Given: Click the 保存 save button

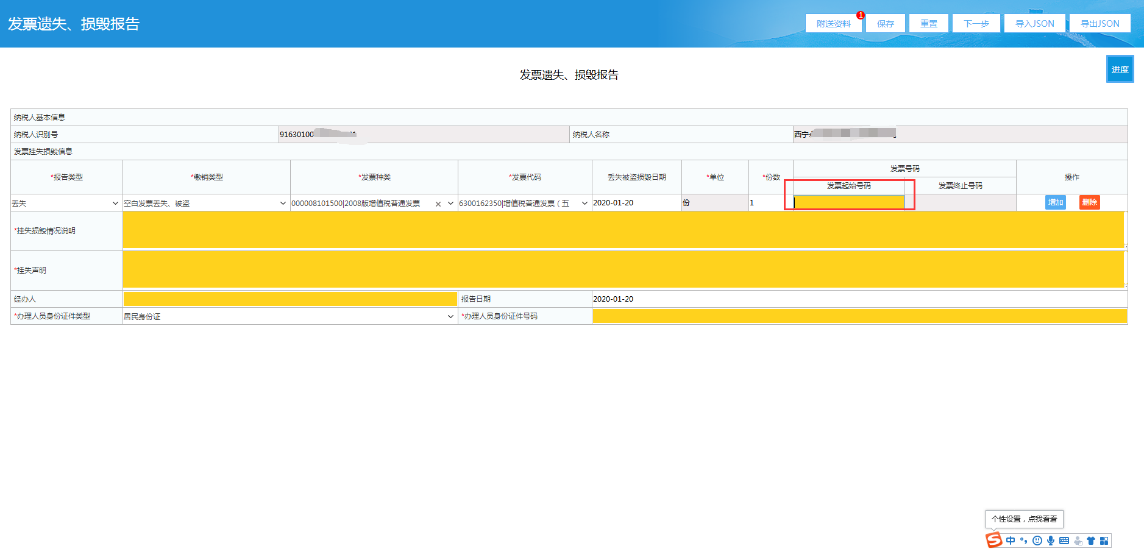Looking at the screenshot, I should coord(885,24).
